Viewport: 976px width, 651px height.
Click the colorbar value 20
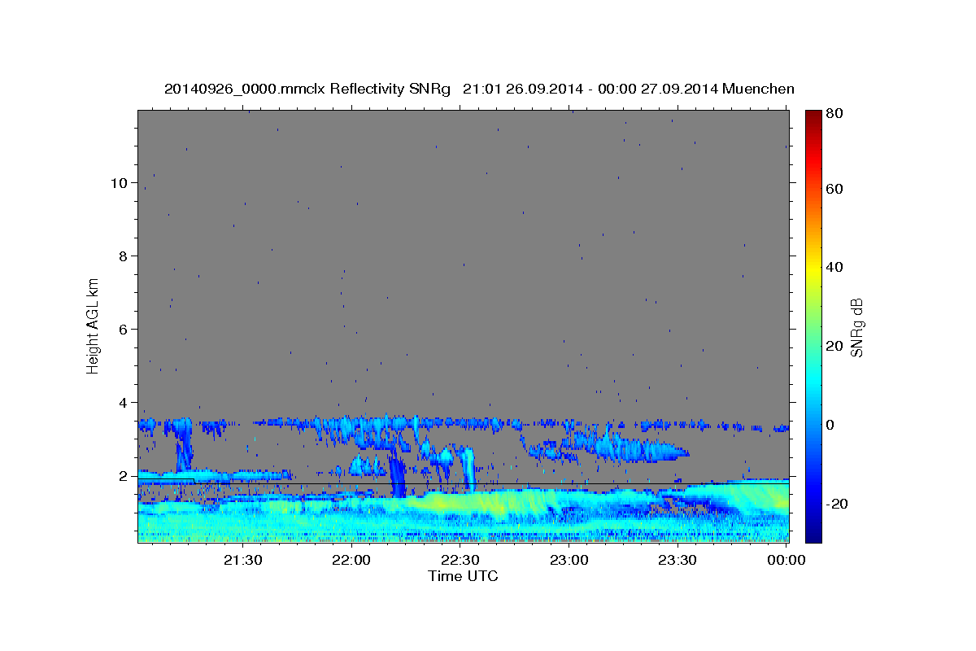coord(833,346)
